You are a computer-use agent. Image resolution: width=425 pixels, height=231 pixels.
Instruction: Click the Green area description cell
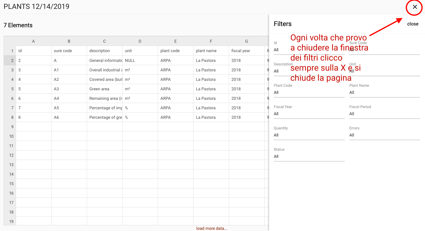pyautogui.click(x=104, y=89)
